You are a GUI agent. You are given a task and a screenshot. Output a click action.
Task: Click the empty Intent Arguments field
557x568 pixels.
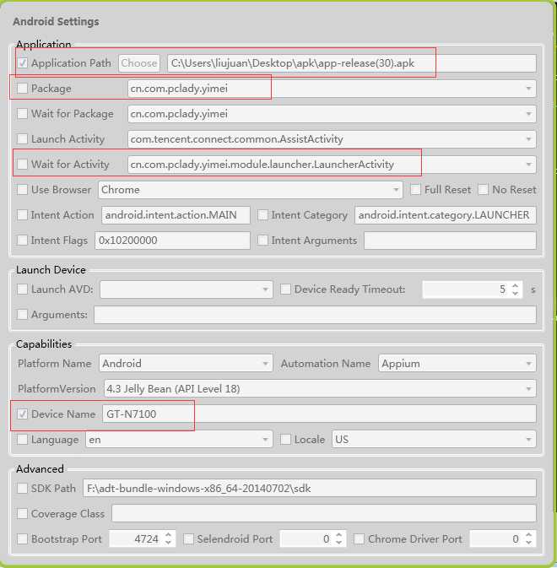click(x=450, y=241)
